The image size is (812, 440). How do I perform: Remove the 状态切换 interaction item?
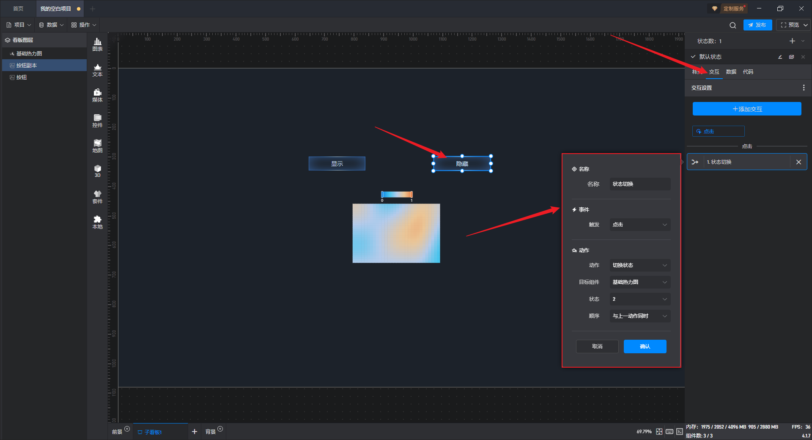pyautogui.click(x=798, y=162)
